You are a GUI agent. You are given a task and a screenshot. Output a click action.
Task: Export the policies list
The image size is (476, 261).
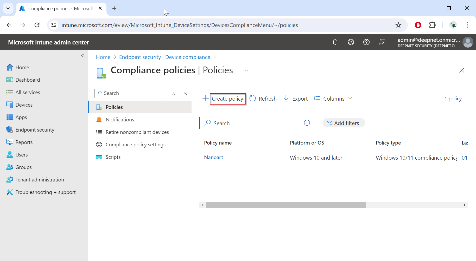[295, 99]
